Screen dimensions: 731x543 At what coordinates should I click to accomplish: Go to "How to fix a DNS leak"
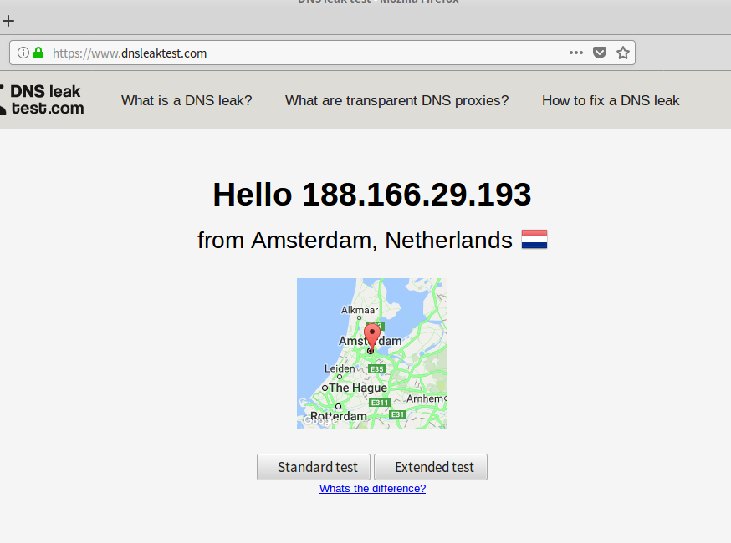(611, 100)
